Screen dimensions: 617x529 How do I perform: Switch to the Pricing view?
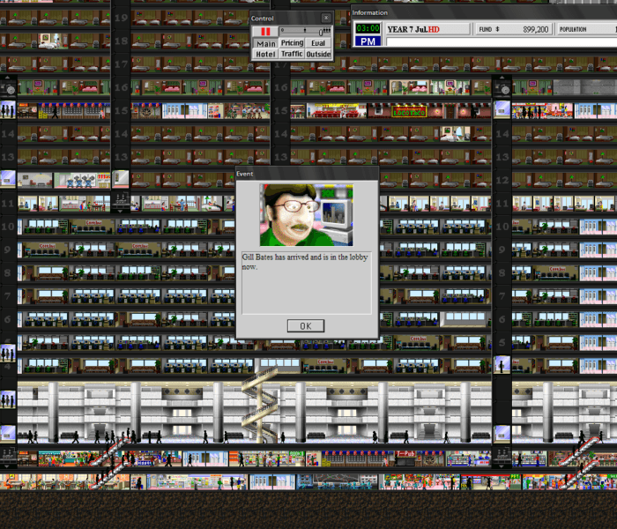[292, 42]
